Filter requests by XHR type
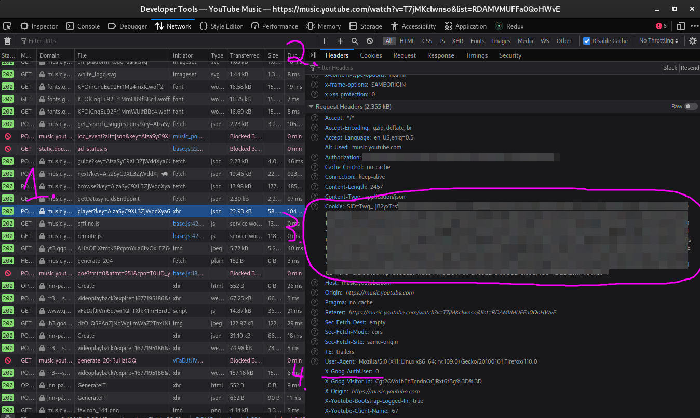Image resolution: width=700 pixels, height=418 pixels. (x=457, y=41)
